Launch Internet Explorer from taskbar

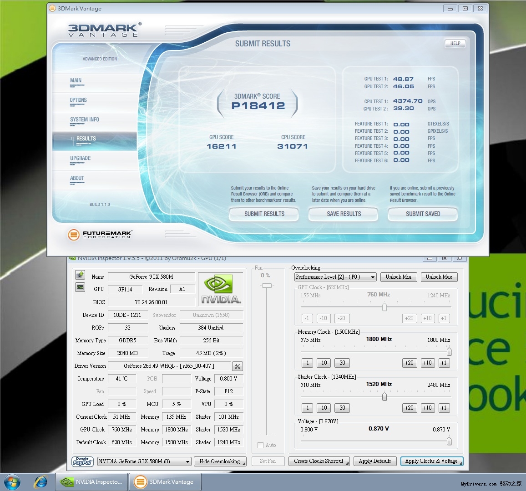coord(41,482)
